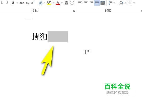Center align the text
The height and width of the screenshot is (103, 142).
(86, 3)
